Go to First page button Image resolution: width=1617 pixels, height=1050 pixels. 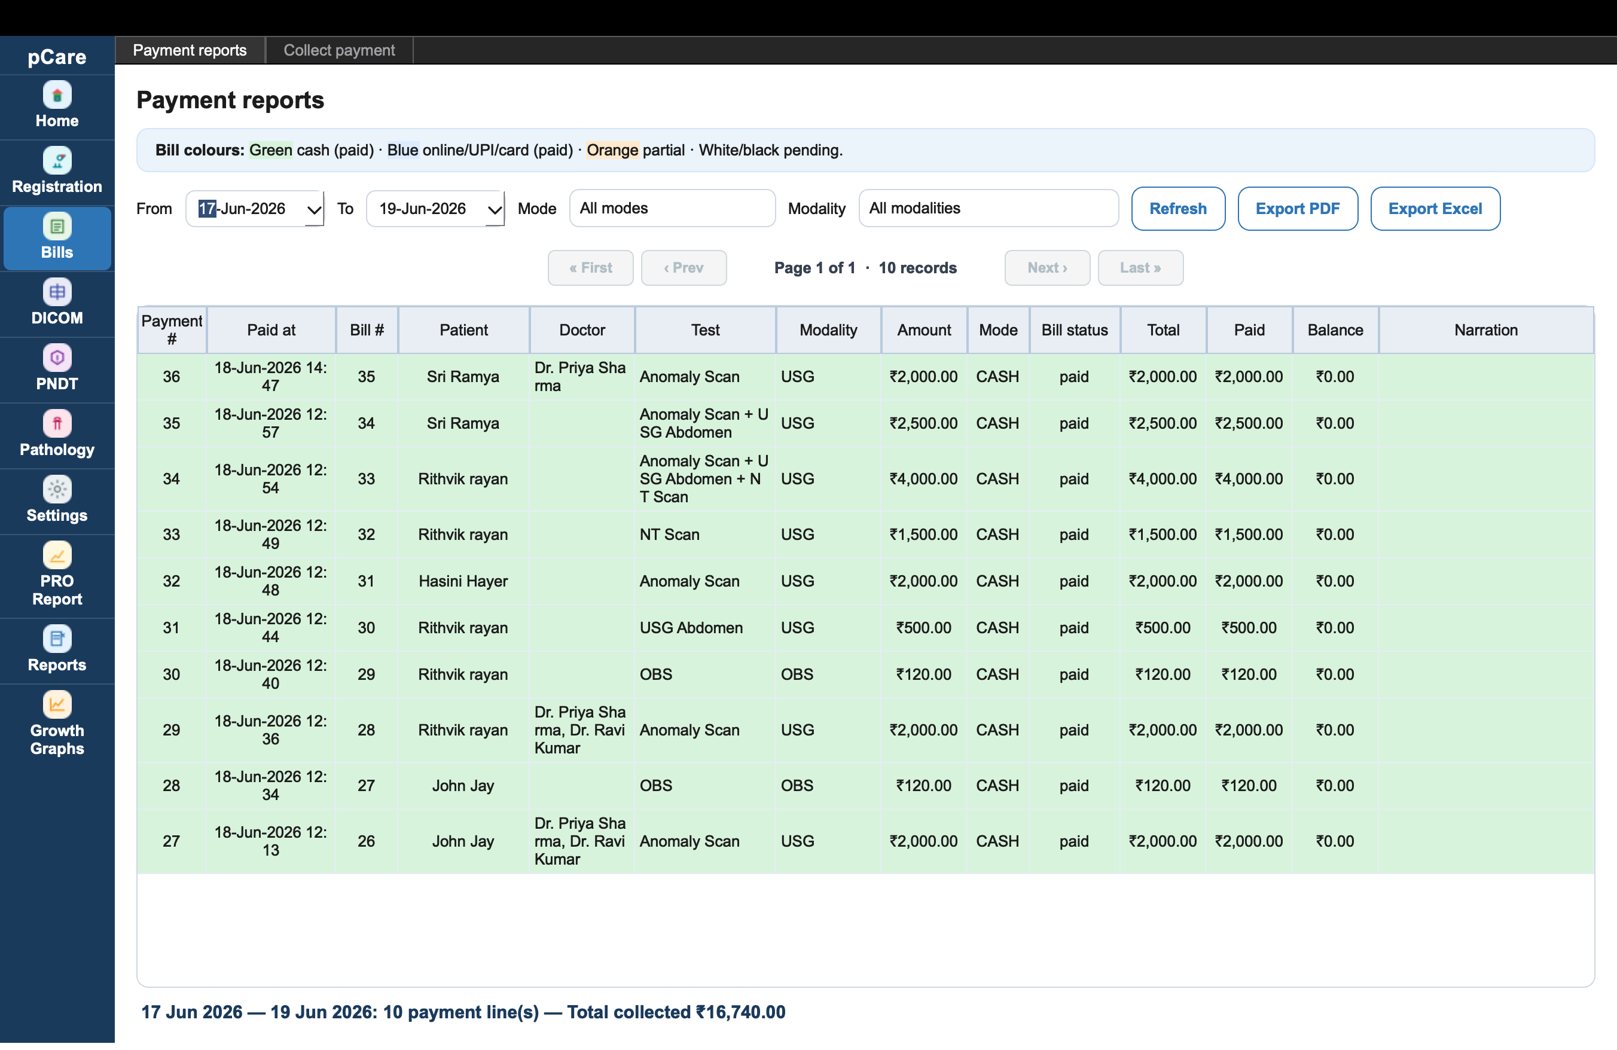click(x=590, y=268)
